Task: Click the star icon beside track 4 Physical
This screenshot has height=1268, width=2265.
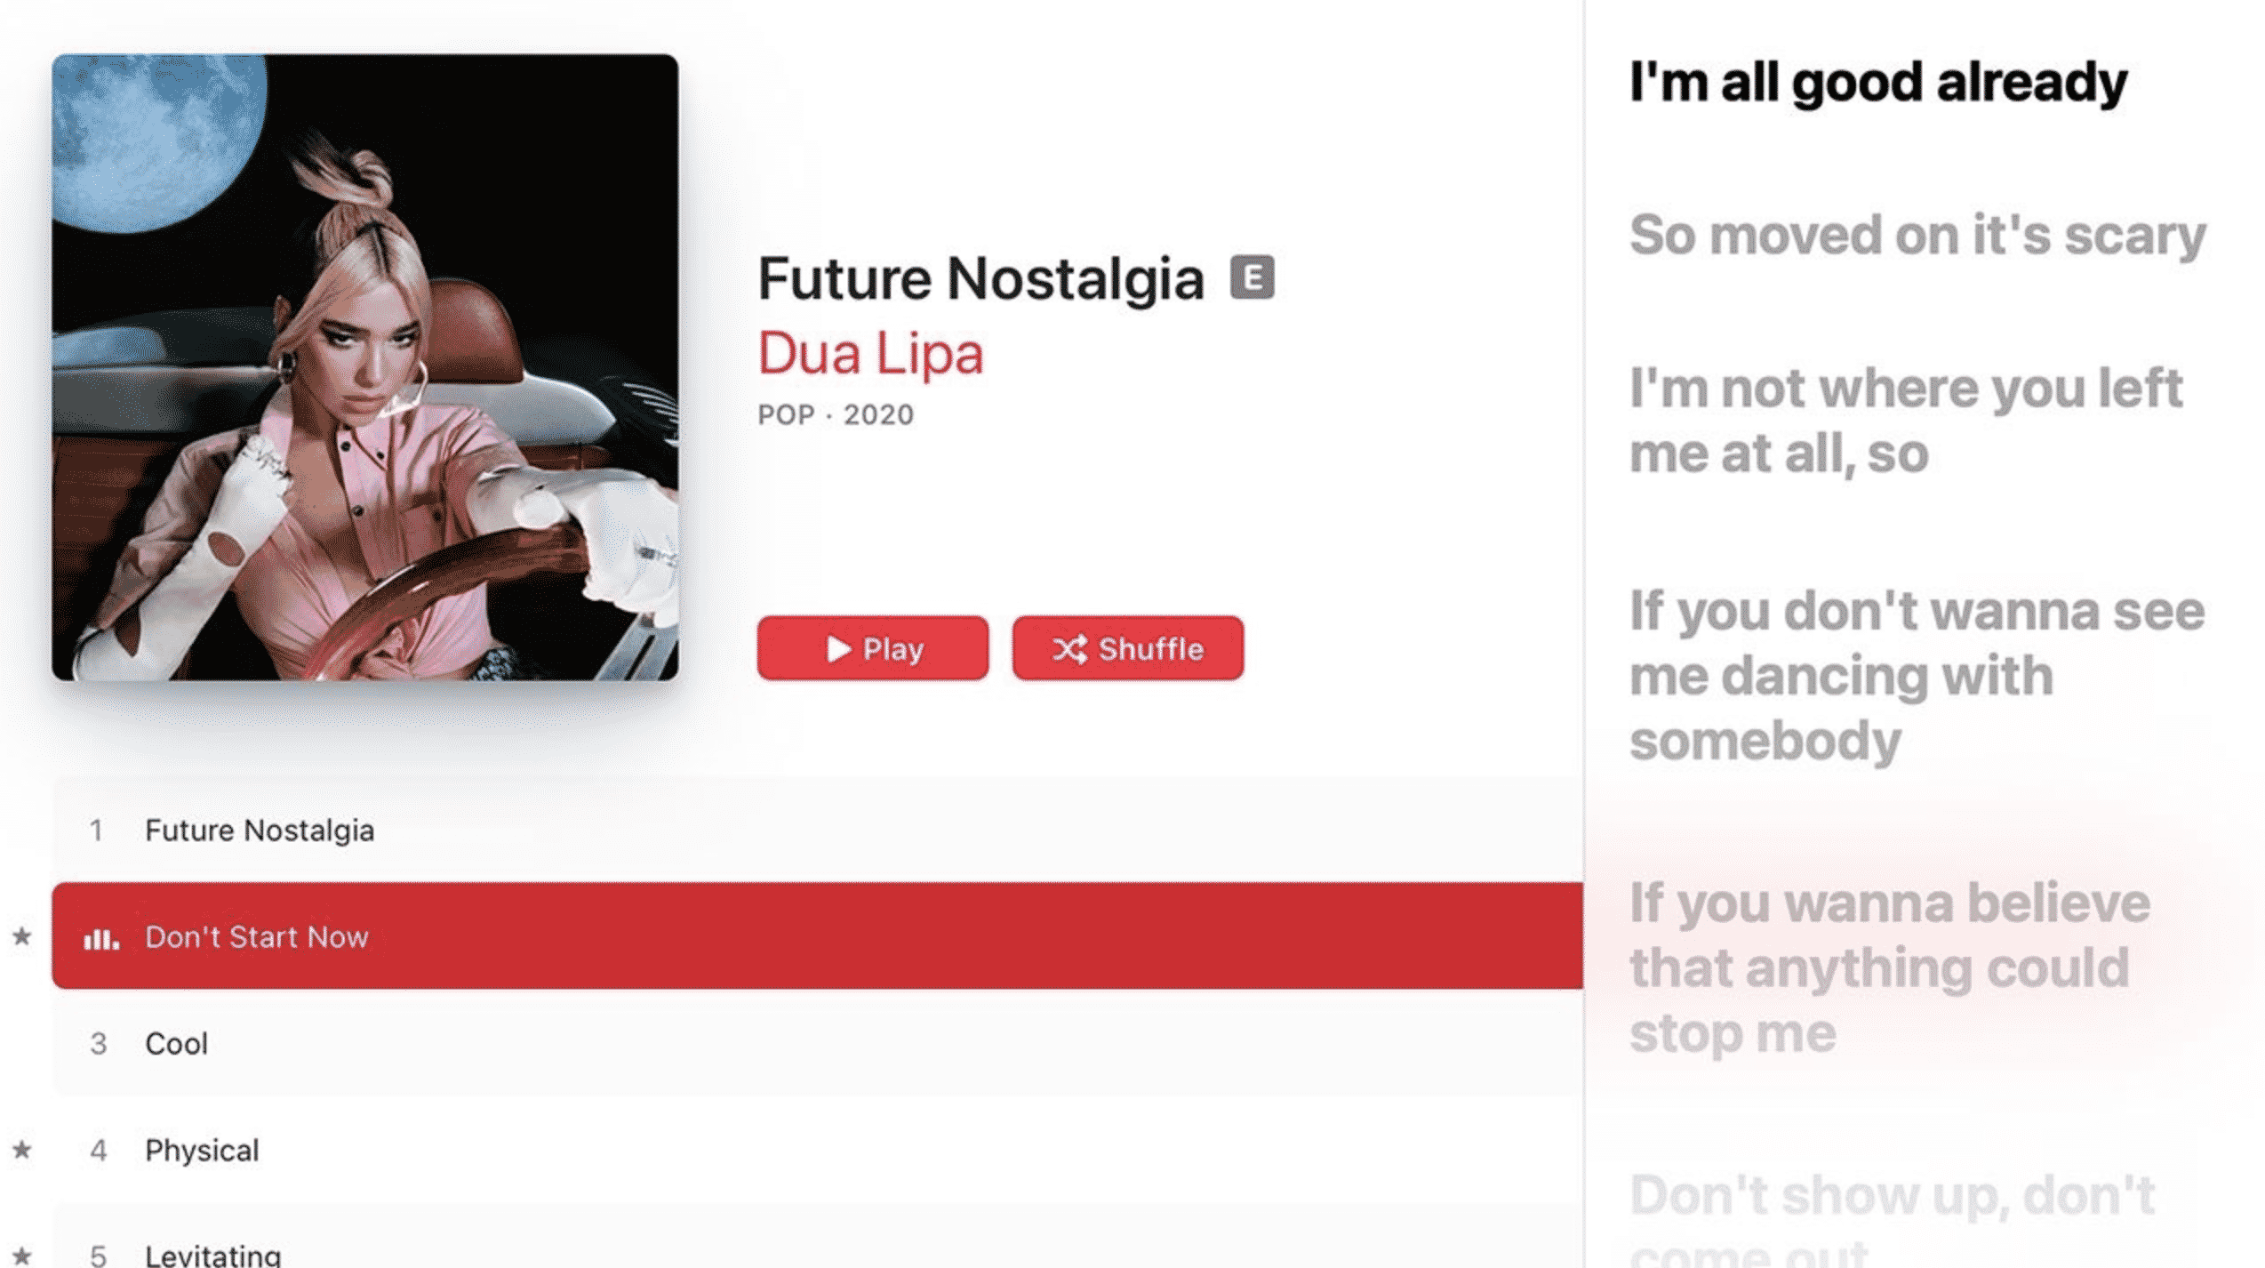Action: click(x=21, y=1150)
